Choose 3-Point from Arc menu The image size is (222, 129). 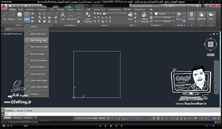click(37, 27)
